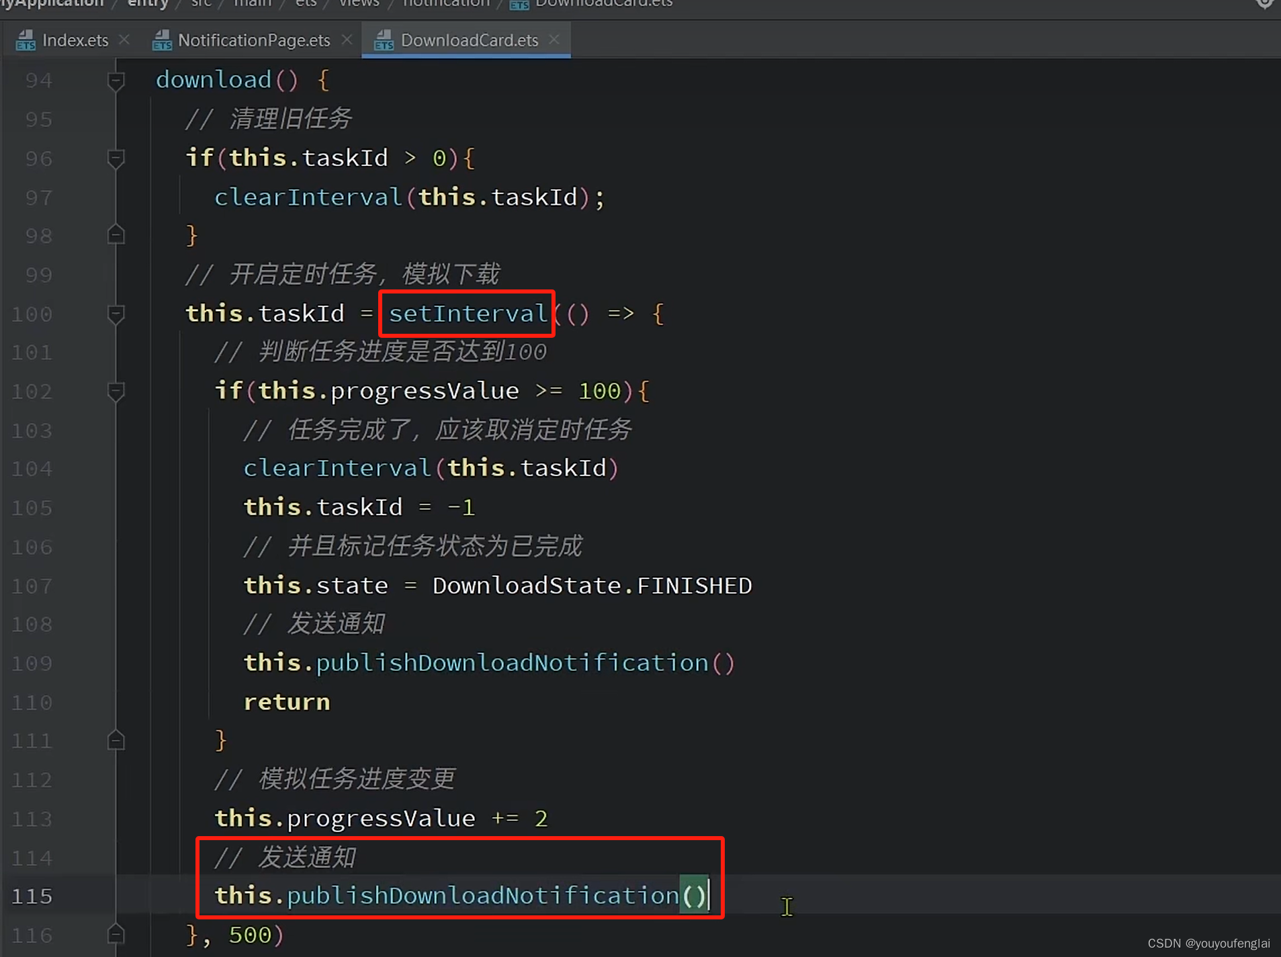
Task: Click DownloadState.FINISHED on line 107
Action: (x=592, y=586)
